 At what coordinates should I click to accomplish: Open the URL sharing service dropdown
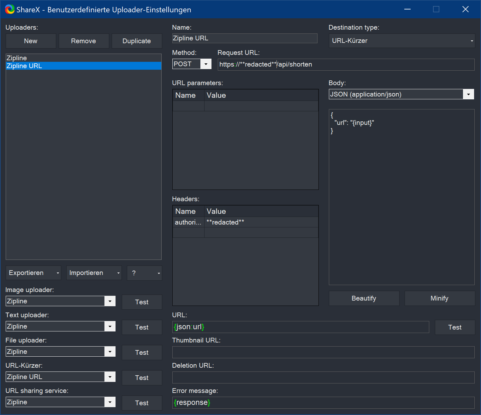click(110, 402)
